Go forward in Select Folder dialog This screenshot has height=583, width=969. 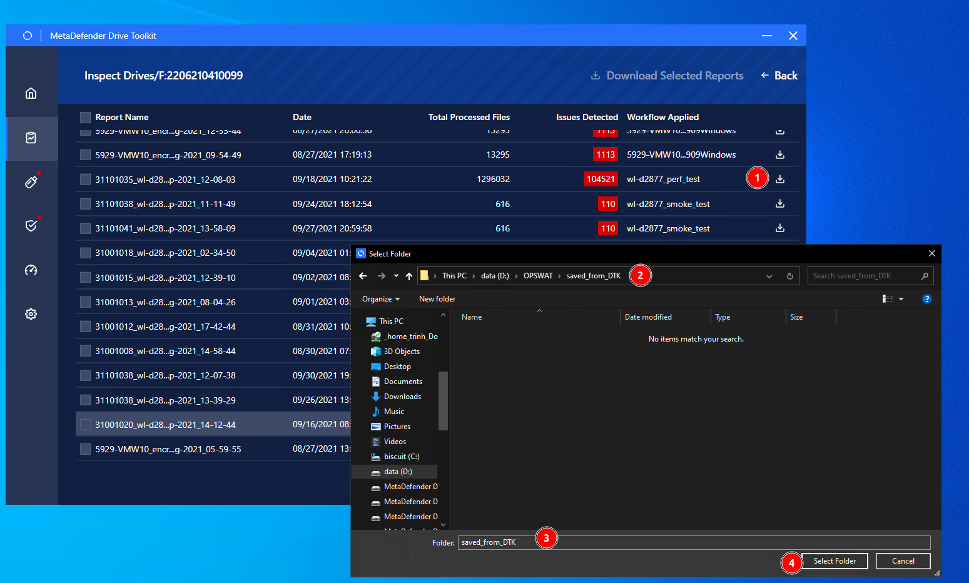(382, 276)
